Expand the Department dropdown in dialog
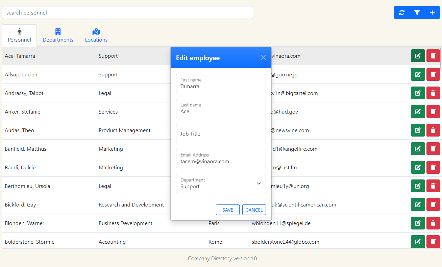This screenshot has height=267, width=442. [221, 184]
